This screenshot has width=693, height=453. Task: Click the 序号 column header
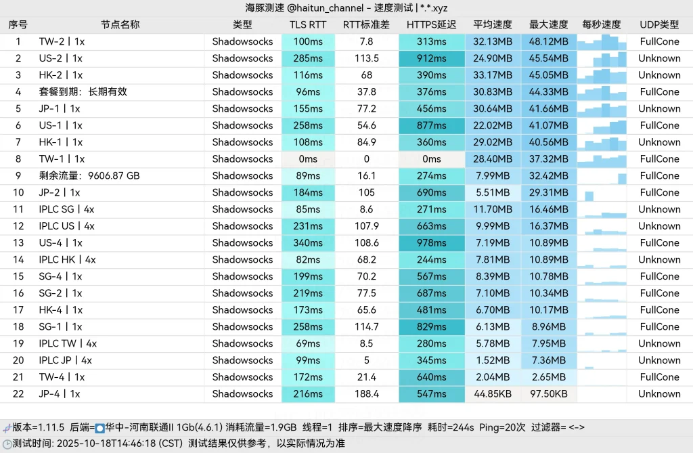point(18,25)
